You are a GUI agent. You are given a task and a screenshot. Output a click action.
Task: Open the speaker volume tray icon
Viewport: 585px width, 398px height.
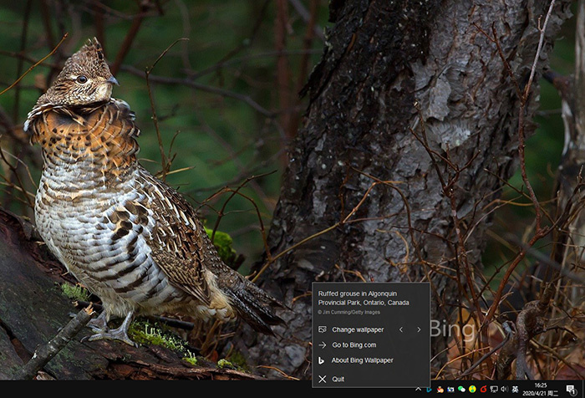[504, 390]
